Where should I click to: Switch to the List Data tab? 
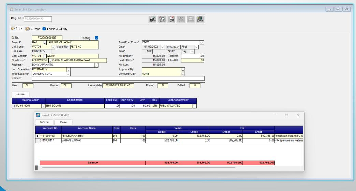click(x=32, y=29)
